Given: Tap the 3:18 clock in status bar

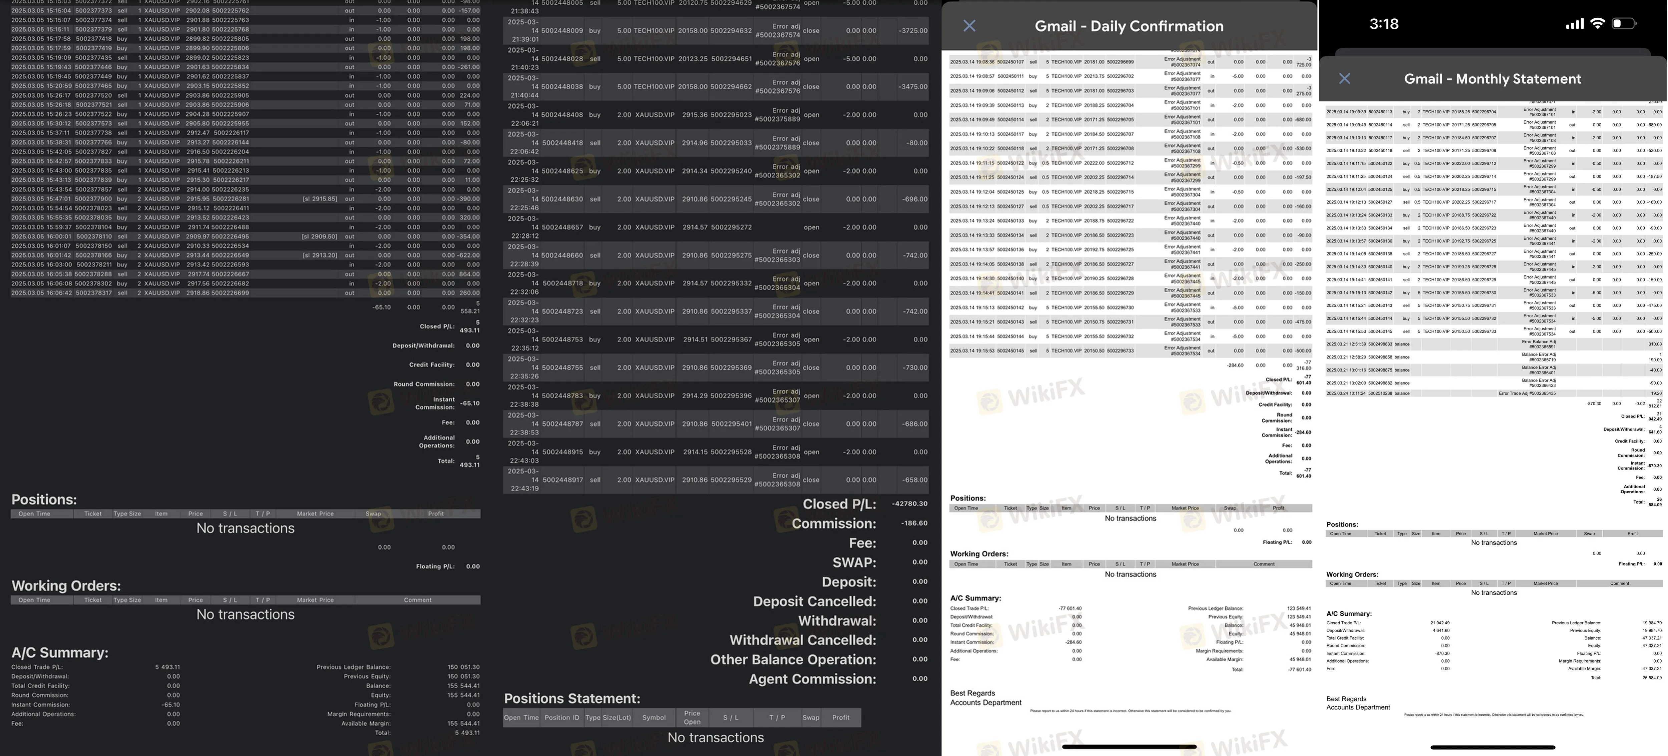Looking at the screenshot, I should point(1384,24).
